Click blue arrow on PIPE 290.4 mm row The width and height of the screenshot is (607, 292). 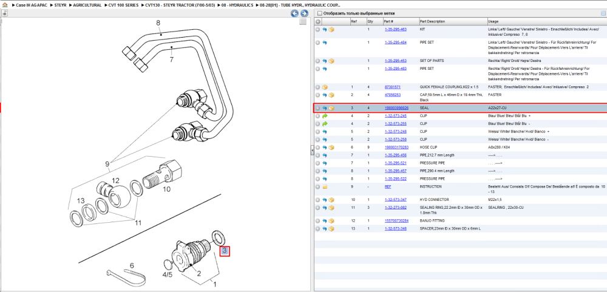[x=324, y=171]
